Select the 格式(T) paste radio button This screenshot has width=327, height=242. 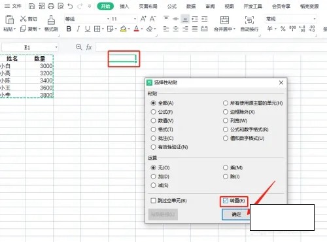(x=154, y=130)
